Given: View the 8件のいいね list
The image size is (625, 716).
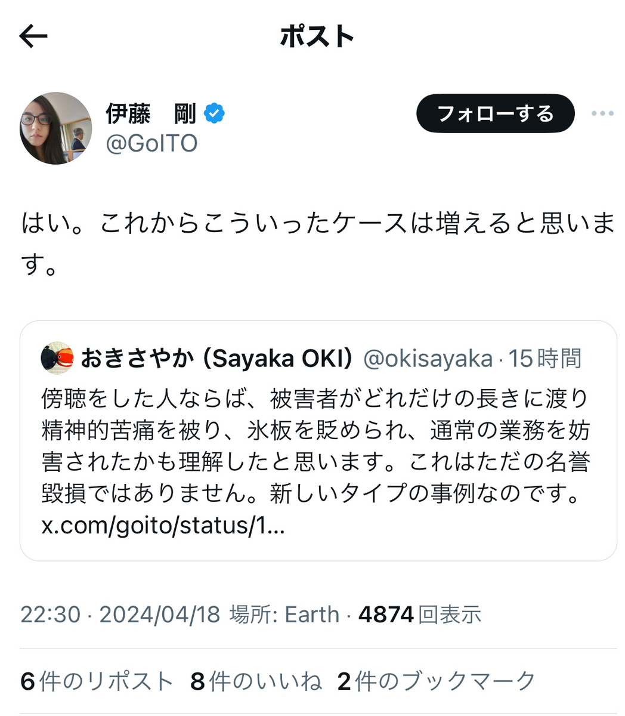Looking at the screenshot, I should pyautogui.click(x=256, y=681).
